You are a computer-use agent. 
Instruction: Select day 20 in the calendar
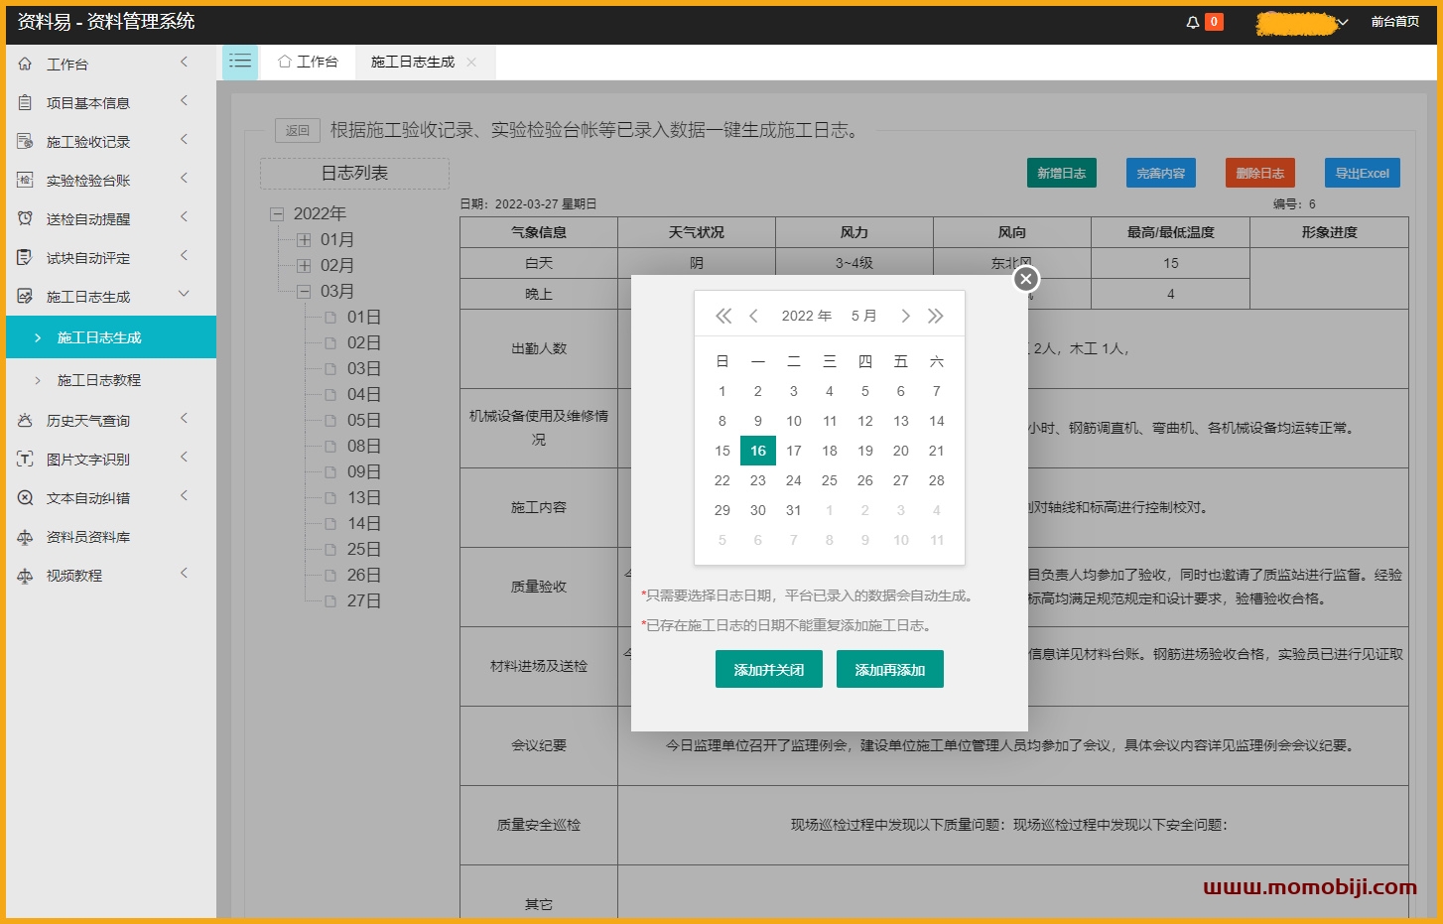901,451
